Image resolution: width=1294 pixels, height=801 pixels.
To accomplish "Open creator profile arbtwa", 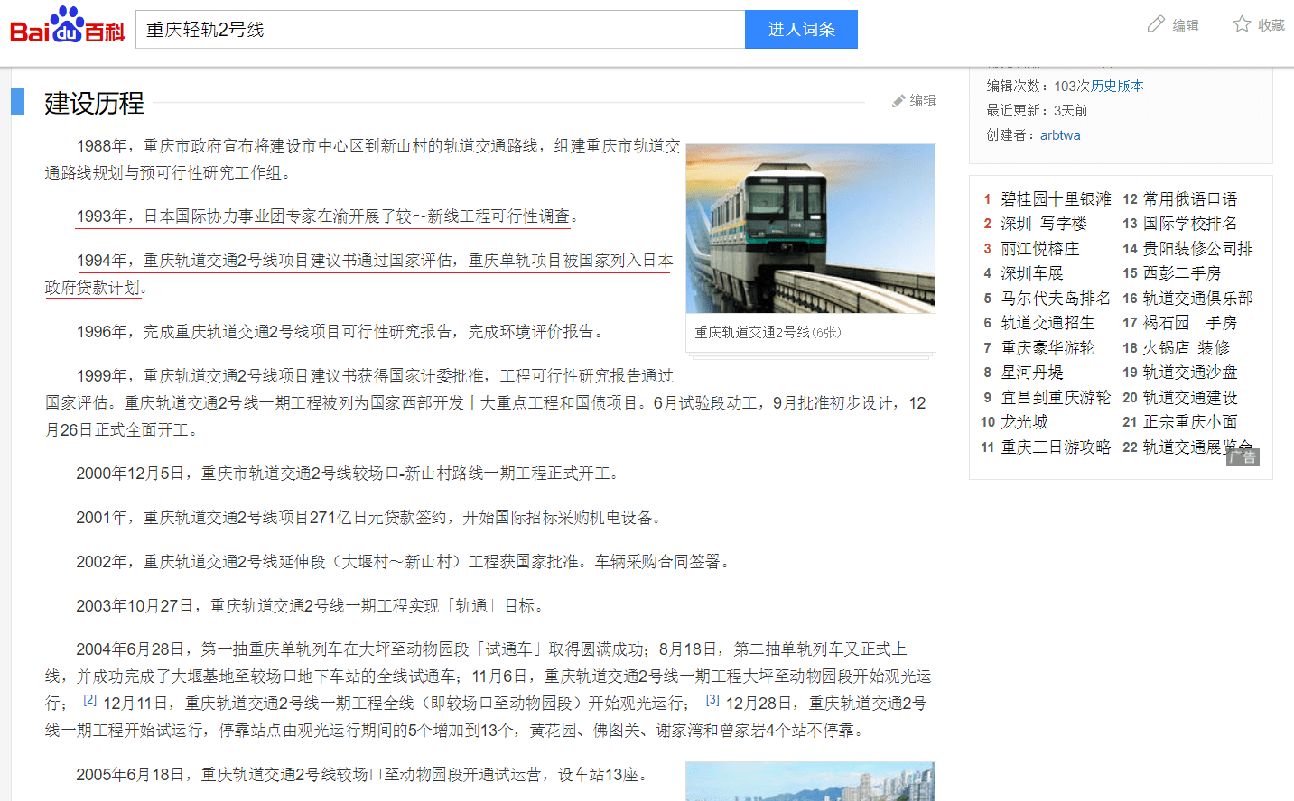I will pos(1060,134).
